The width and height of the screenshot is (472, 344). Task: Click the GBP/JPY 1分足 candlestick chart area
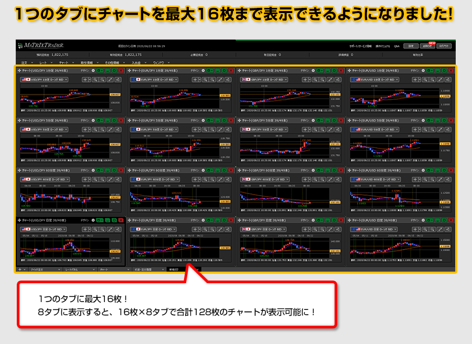coord(285,98)
